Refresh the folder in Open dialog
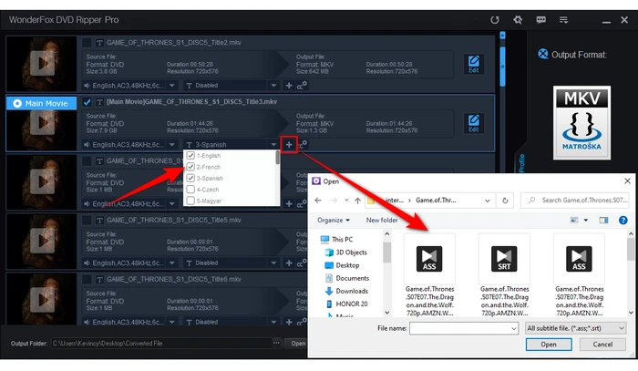The width and height of the screenshot is (638, 371). (505, 201)
